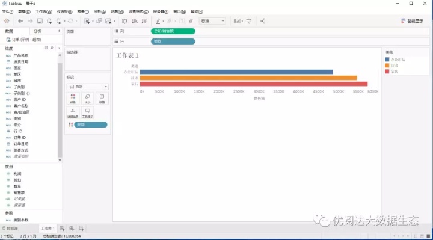Switch to the 分析 pane tab
The height and width of the screenshot is (240, 433).
37,31
